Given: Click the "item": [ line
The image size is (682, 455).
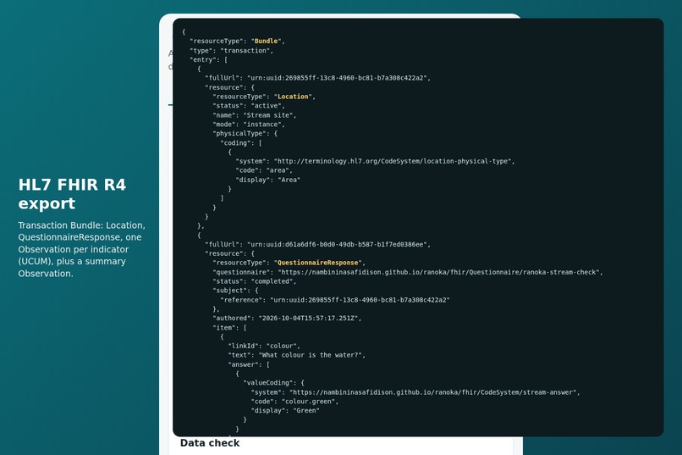Looking at the screenshot, I should click(x=229, y=327).
